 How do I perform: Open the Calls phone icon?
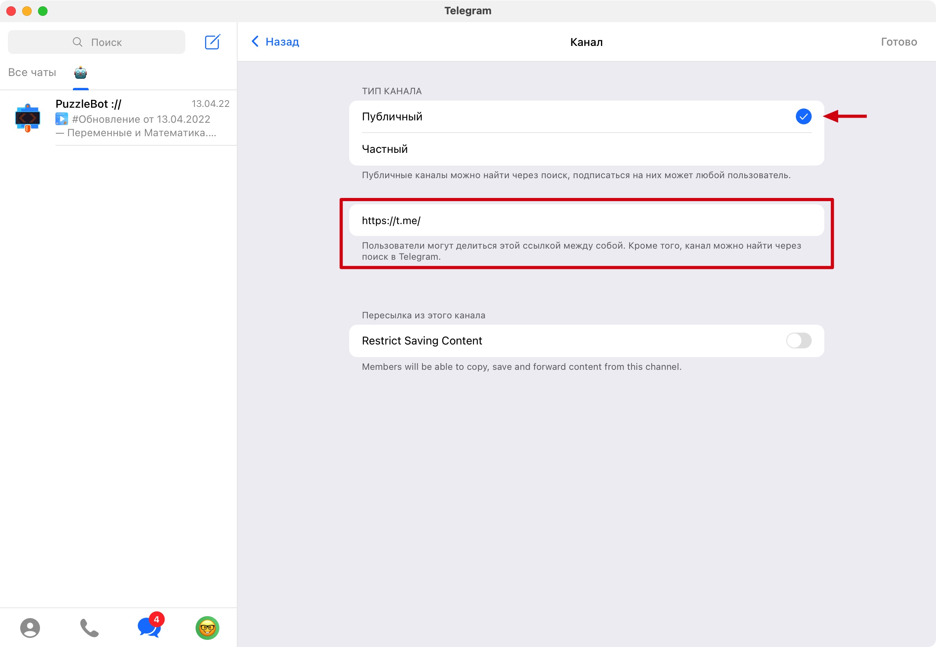89,628
